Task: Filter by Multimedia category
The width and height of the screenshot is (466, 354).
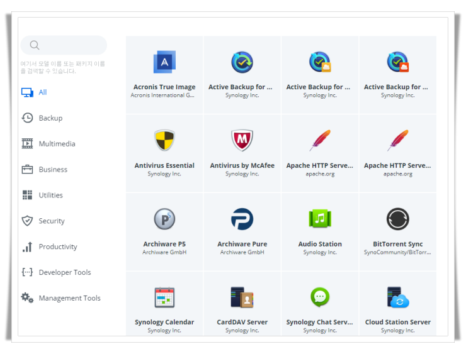Action: (x=57, y=144)
